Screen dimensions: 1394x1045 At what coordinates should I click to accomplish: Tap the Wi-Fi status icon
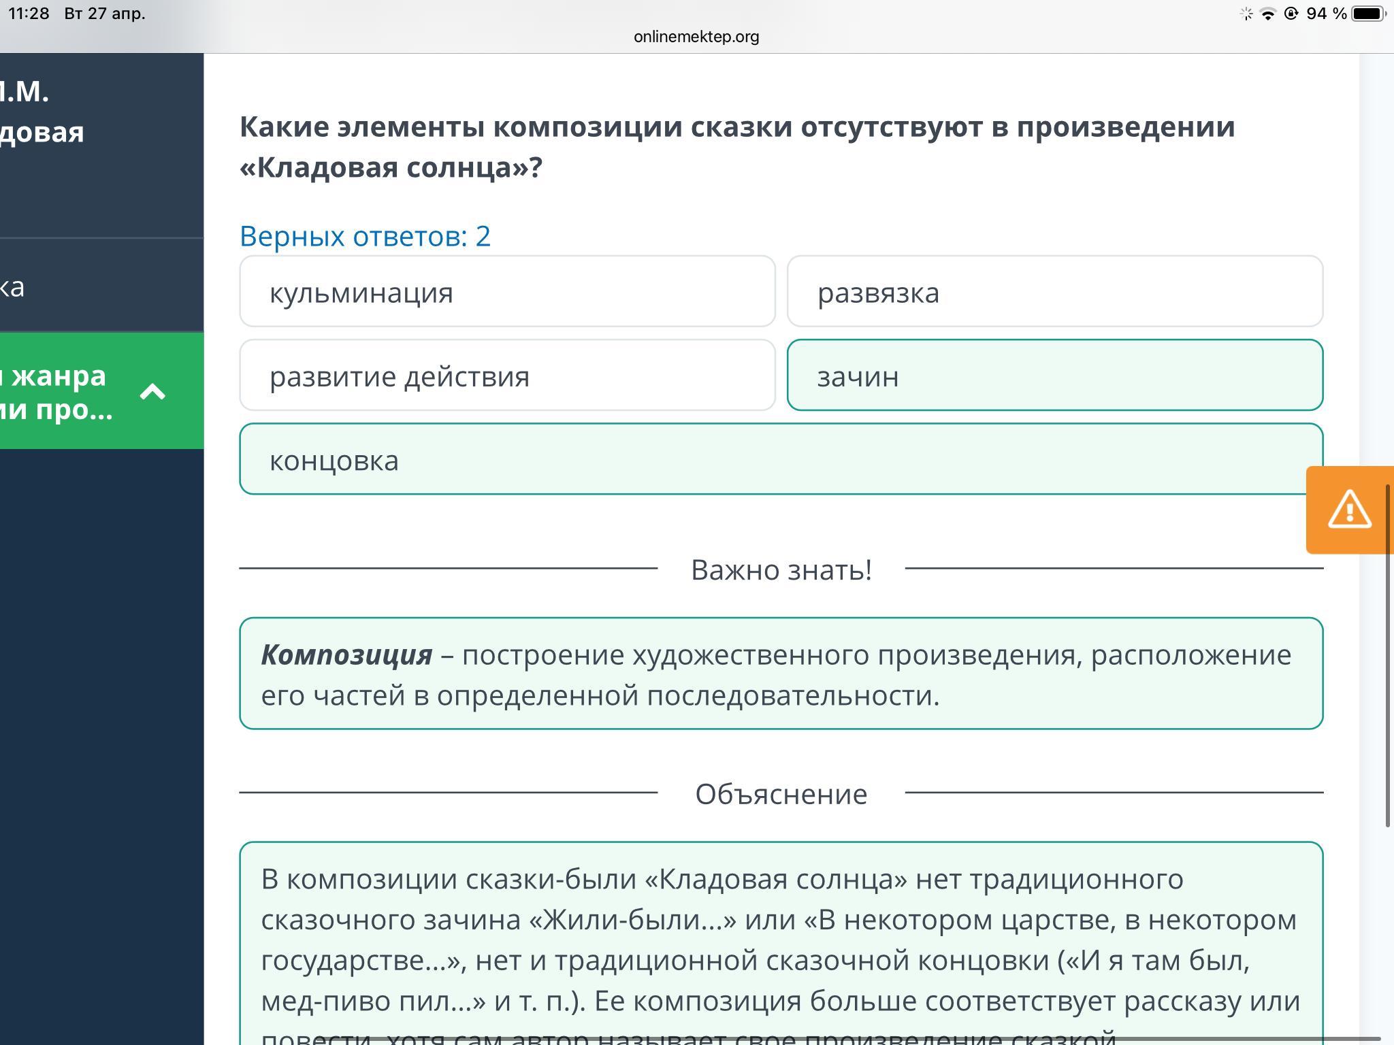coord(1268,14)
